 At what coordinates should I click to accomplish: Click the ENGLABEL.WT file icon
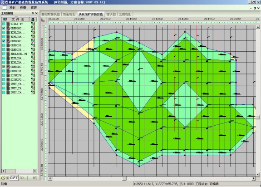(8, 54)
